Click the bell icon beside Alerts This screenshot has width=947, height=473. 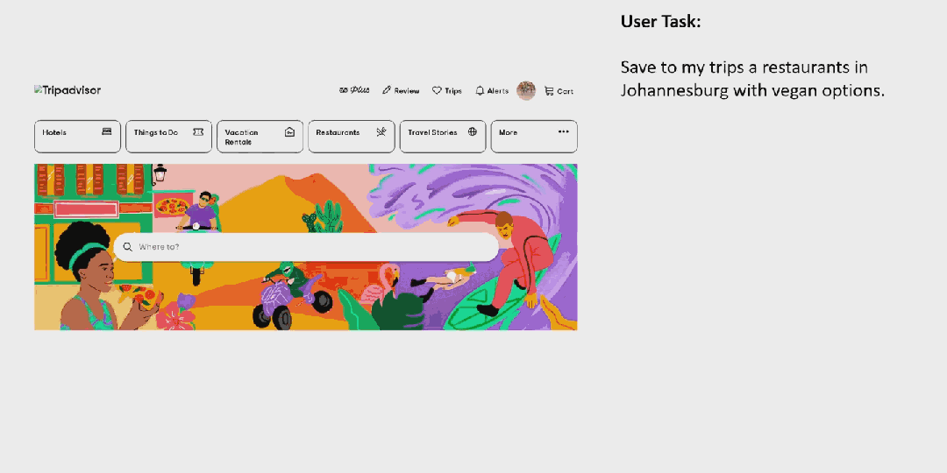480,91
